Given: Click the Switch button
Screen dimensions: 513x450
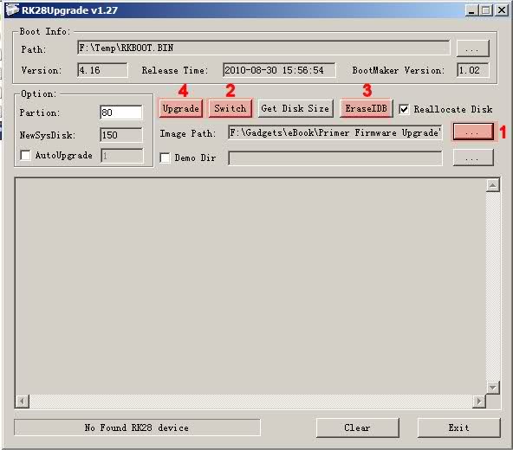Looking at the screenshot, I should click(231, 108).
